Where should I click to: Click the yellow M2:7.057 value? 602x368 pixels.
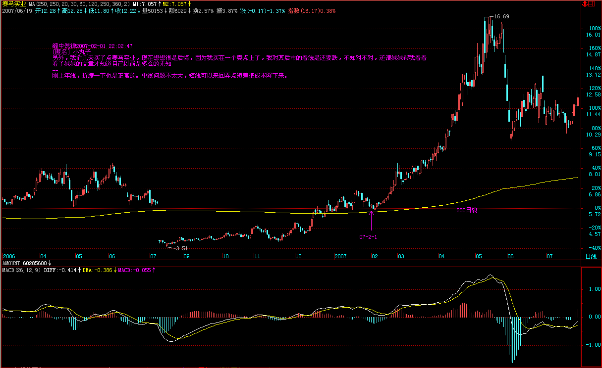click(177, 4)
